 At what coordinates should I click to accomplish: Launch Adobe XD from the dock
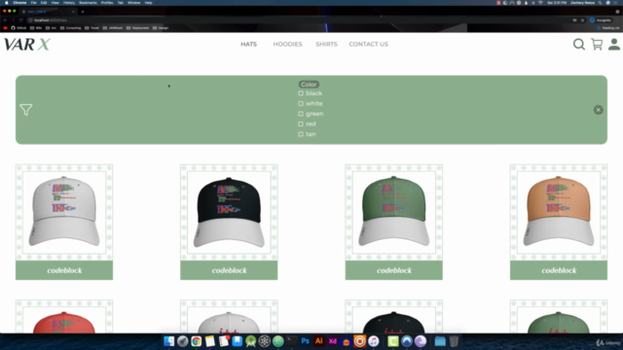click(x=333, y=341)
